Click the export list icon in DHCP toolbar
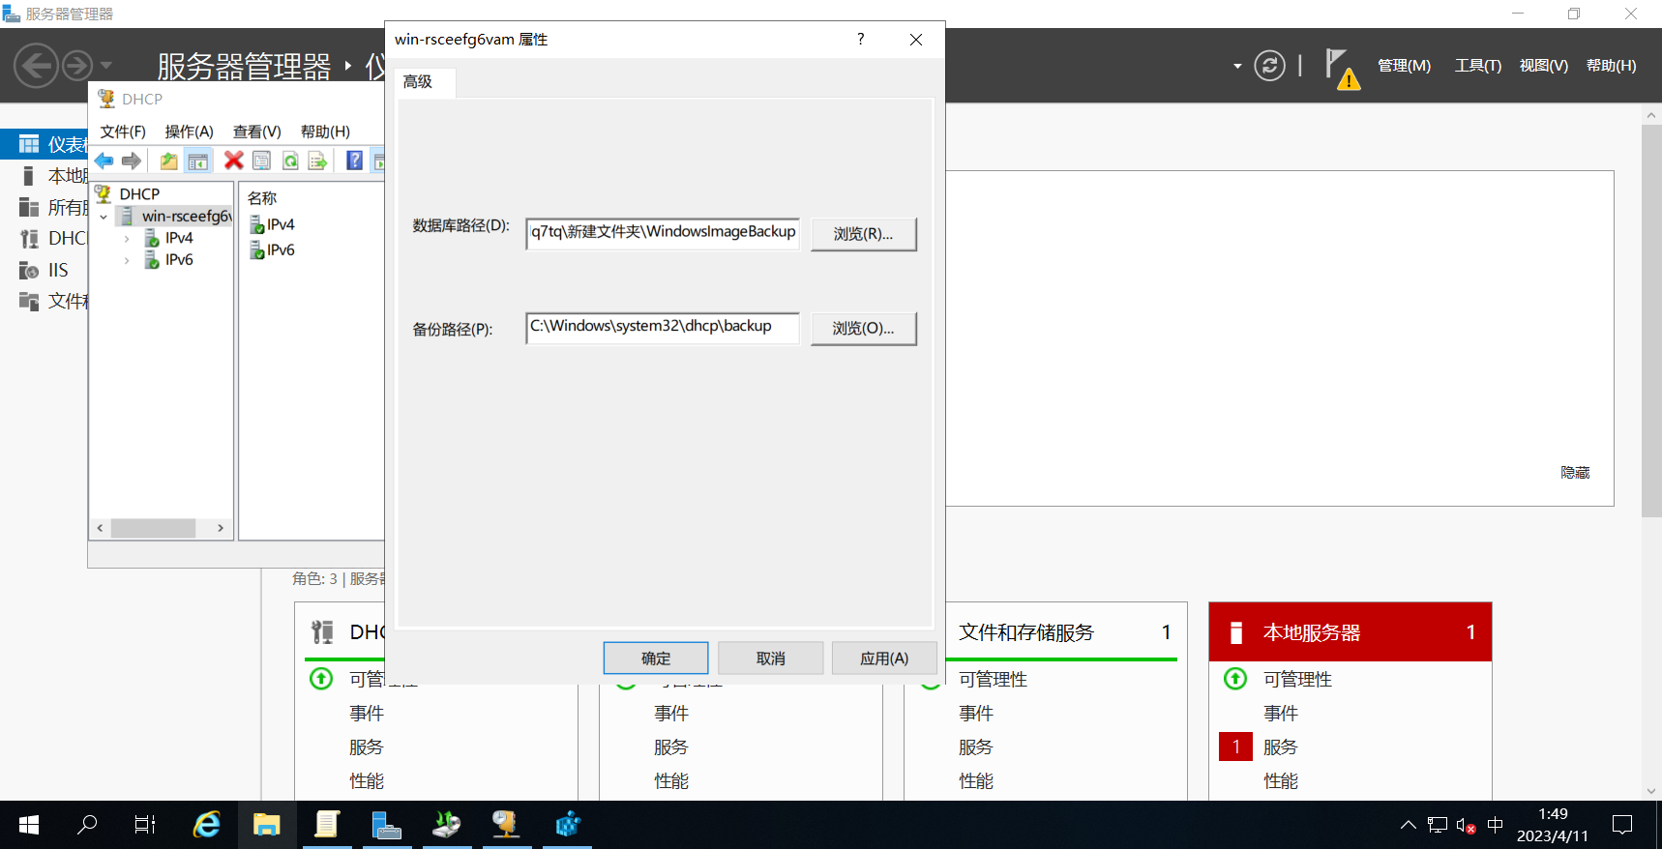This screenshot has height=849, width=1662. [317, 161]
